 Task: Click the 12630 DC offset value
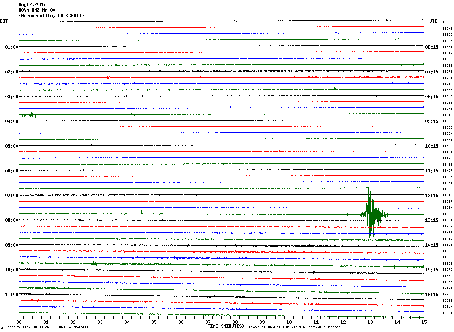pyautogui.click(x=447, y=313)
